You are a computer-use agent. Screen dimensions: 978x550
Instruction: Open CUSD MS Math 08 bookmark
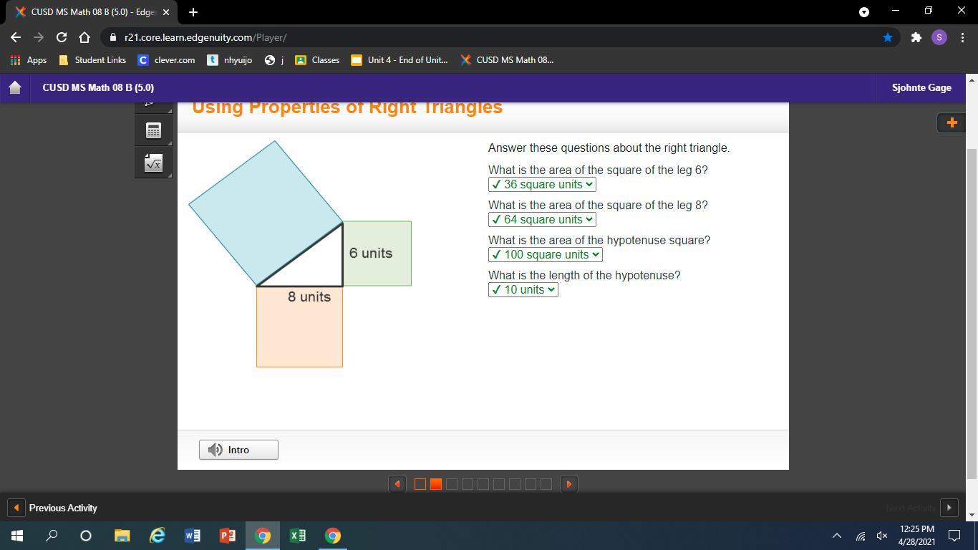coord(507,60)
